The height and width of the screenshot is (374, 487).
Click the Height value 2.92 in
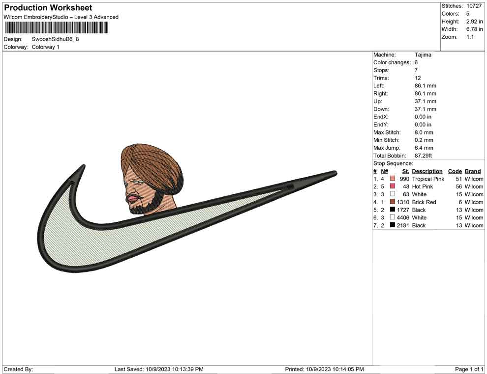pyautogui.click(x=474, y=22)
